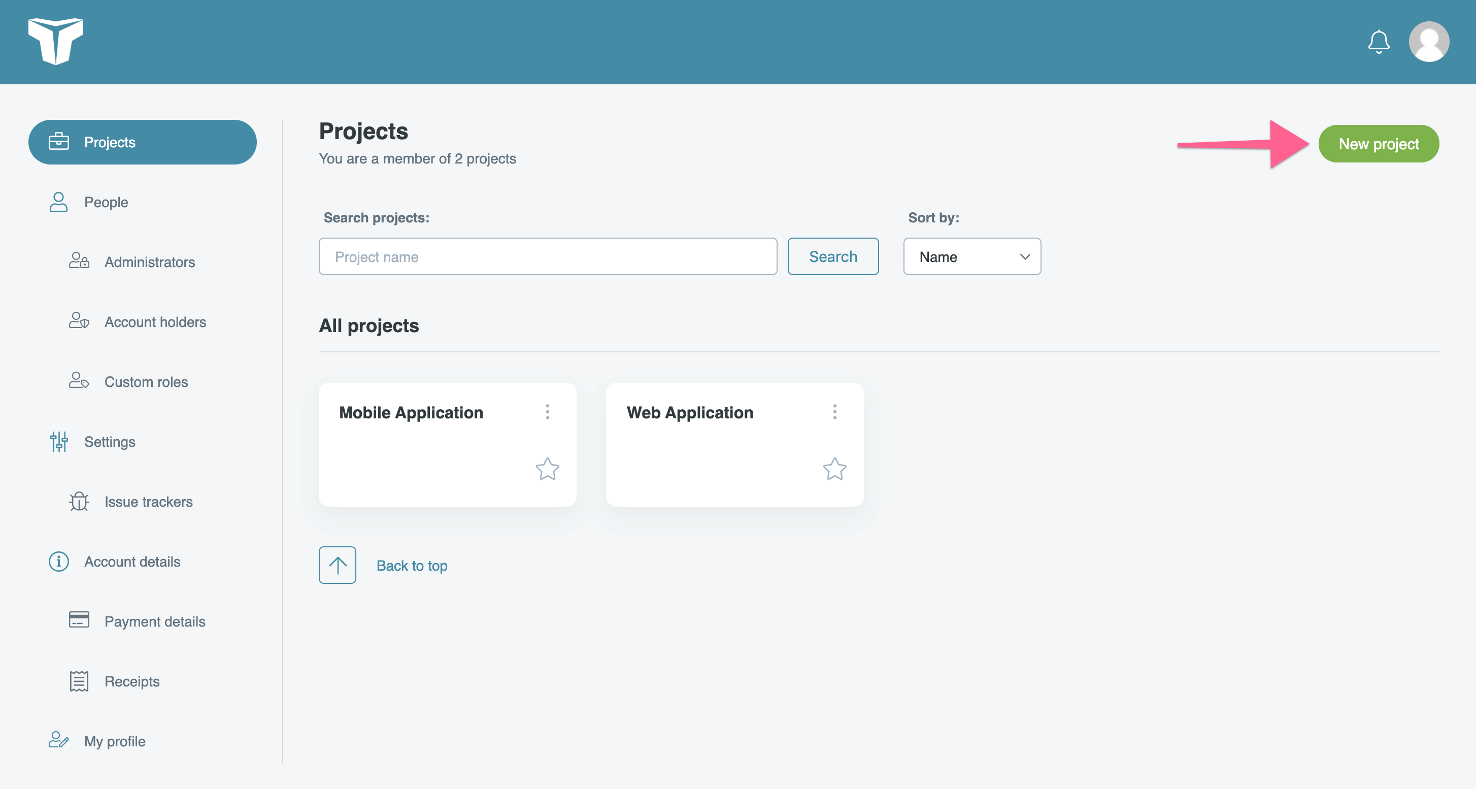The width and height of the screenshot is (1476, 789).
Task: Click the Project name search field
Action: [547, 257]
